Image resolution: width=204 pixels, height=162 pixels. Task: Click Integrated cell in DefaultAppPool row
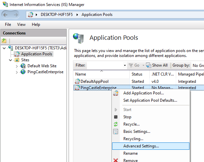[x=187, y=81]
